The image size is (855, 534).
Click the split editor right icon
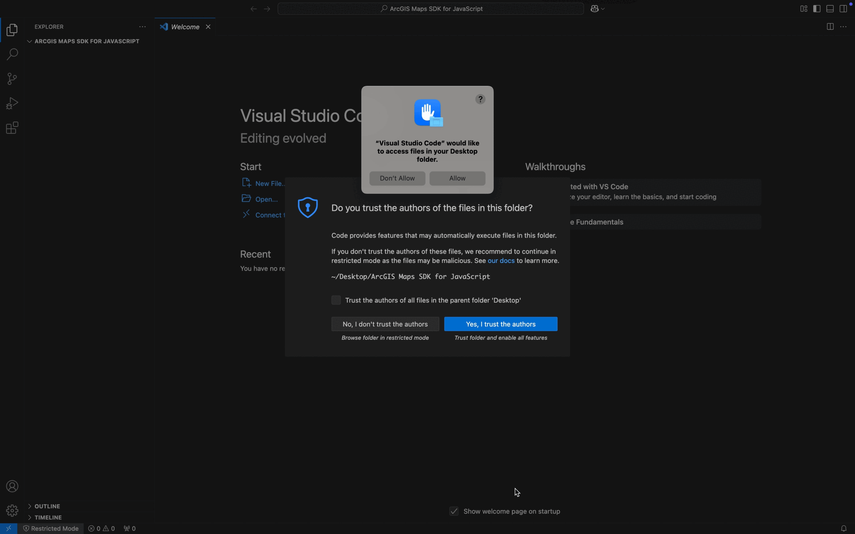click(830, 27)
